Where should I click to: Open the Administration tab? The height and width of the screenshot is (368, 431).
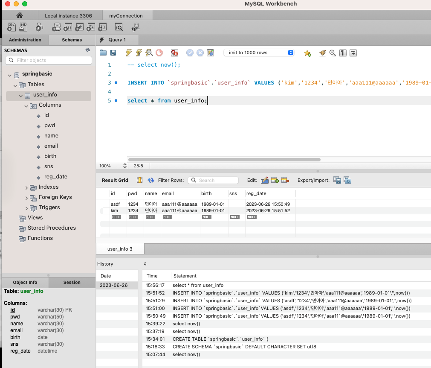pyautogui.click(x=25, y=40)
